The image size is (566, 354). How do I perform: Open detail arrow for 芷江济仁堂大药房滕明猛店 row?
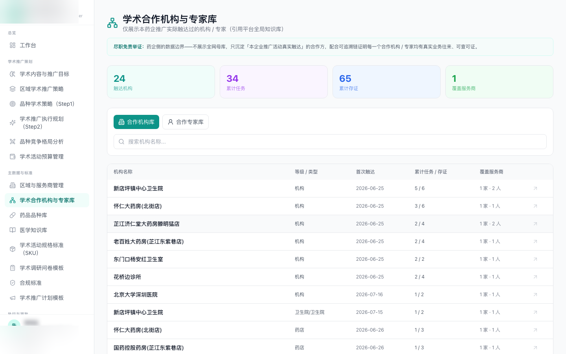pyautogui.click(x=535, y=224)
